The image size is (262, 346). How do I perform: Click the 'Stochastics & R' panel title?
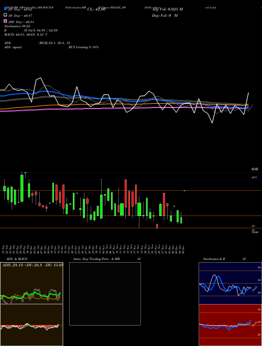214,259
